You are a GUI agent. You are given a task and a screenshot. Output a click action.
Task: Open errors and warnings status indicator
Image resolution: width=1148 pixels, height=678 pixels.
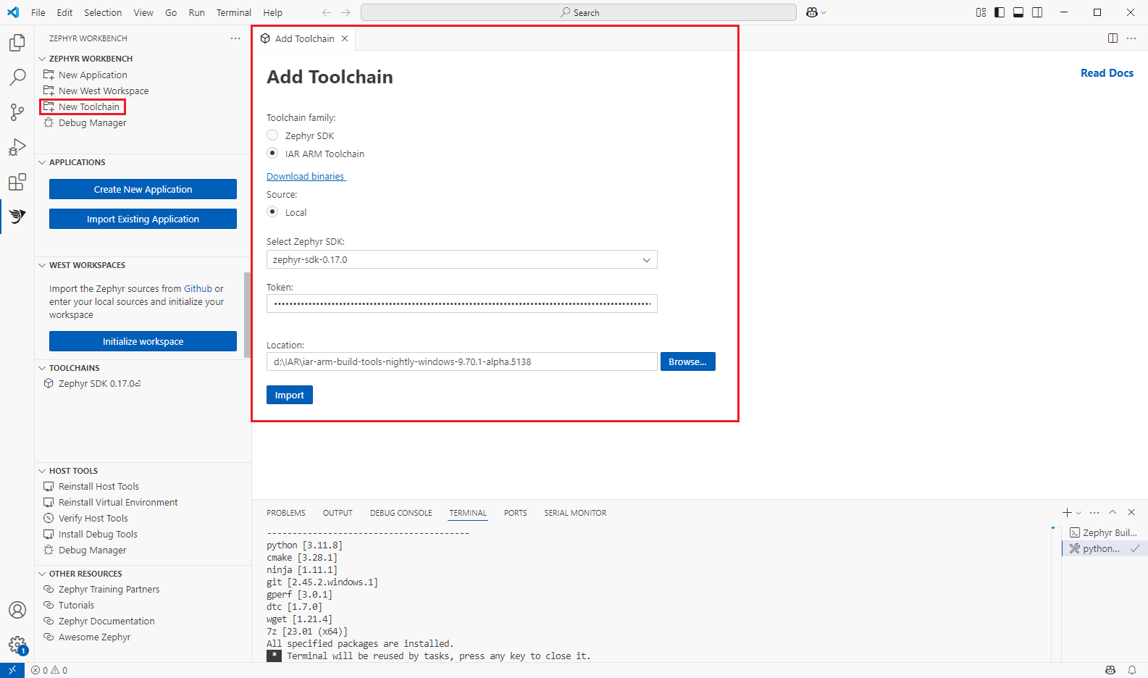(49, 670)
